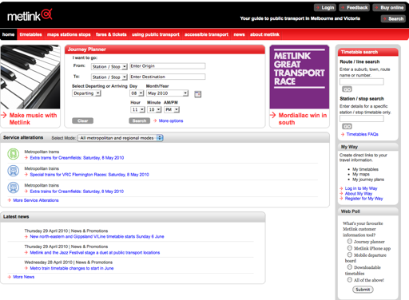The image size is (409, 300).
Task: Open the Departing or Arriving dropdown
Action: [86, 93]
